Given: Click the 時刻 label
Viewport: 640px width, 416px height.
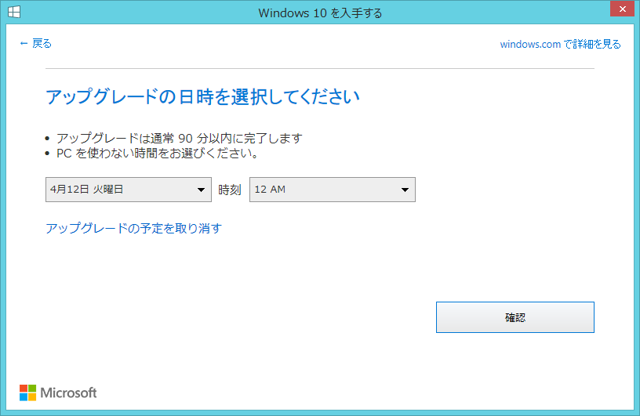Looking at the screenshot, I should (x=230, y=190).
